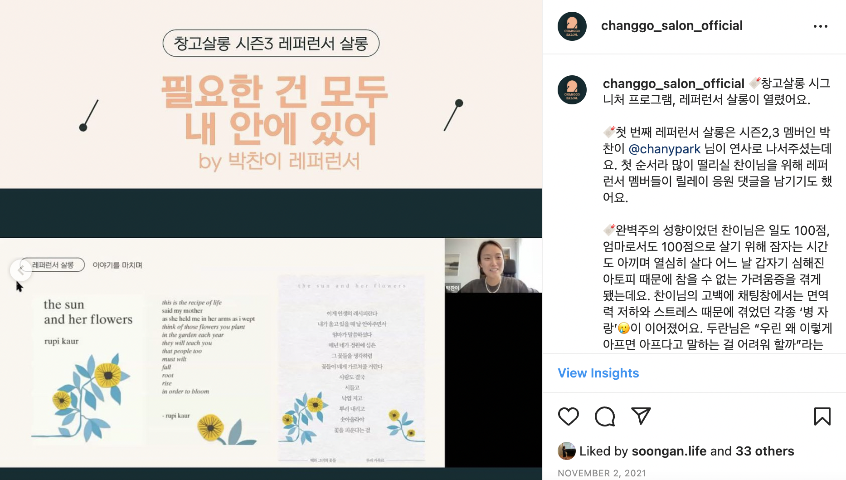Viewport: 846px width, 480px height.
Task: Save the post with the bookmark icon
Action: point(822,416)
